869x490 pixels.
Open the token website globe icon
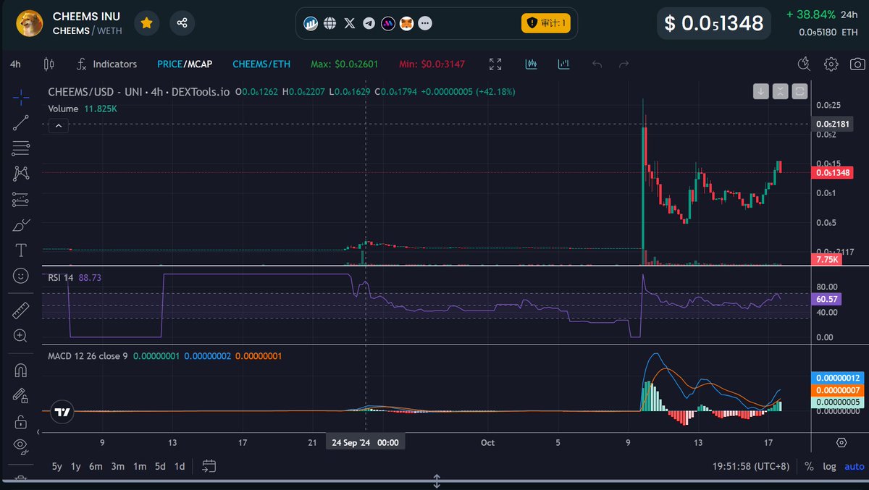[x=329, y=23]
